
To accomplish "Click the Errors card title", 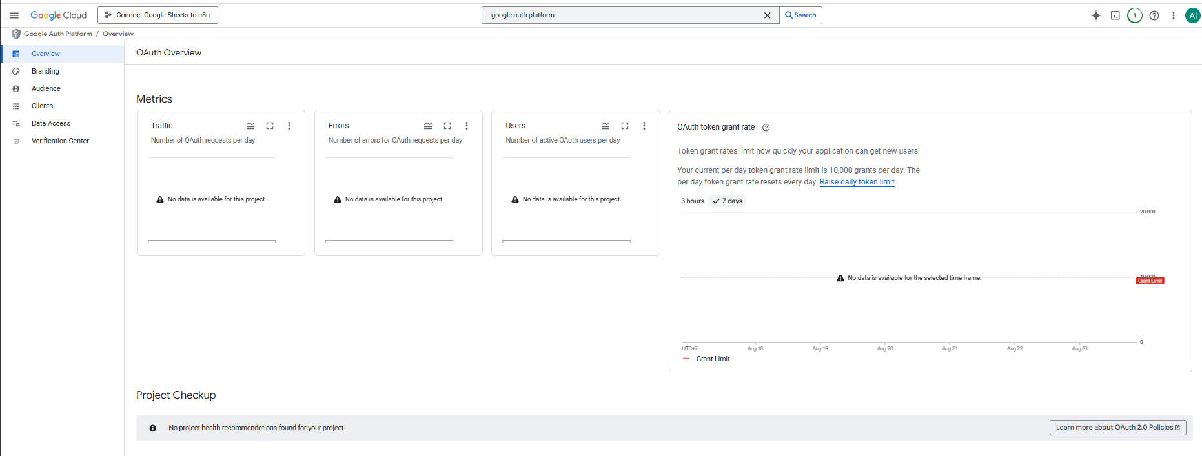I will 338,126.
